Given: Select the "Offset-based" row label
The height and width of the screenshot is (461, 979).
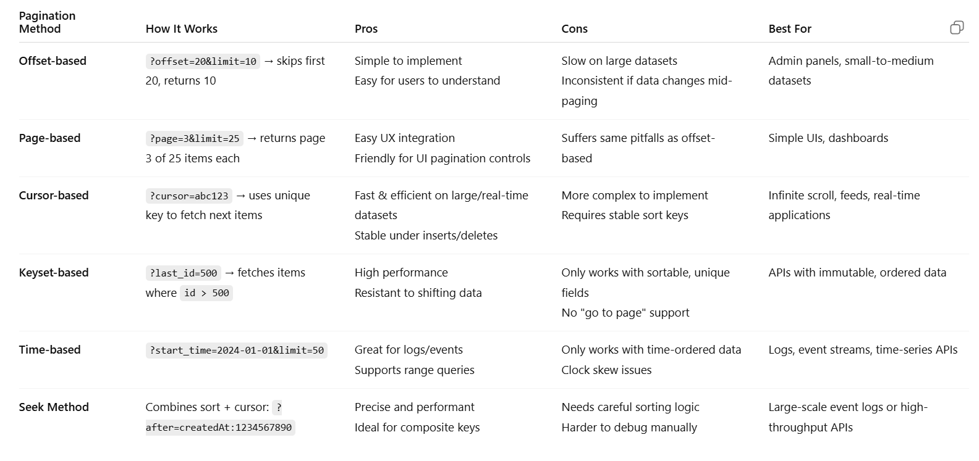Looking at the screenshot, I should point(53,61).
